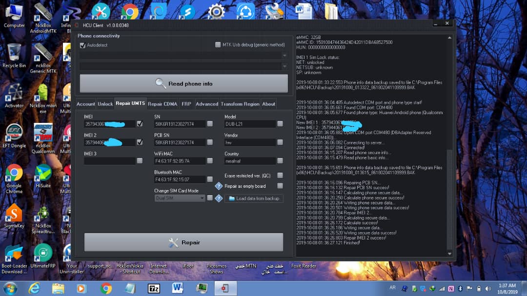Open the Advanced tab
527x296 pixels.
point(207,104)
